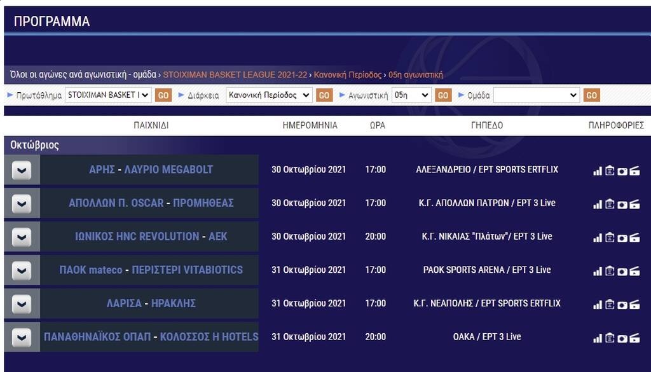The height and width of the screenshot is (372, 651).
Task: Expand the ΛΑΡΙΣΑ - ΗΡΑΚΛΗΣ row chevron
Action: click(22, 304)
